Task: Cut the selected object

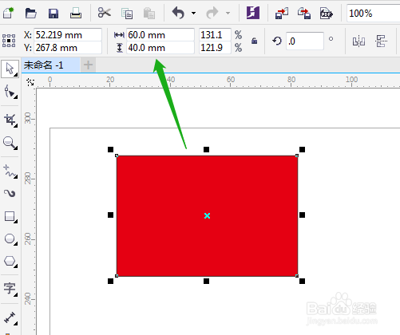Action: [x=104, y=13]
